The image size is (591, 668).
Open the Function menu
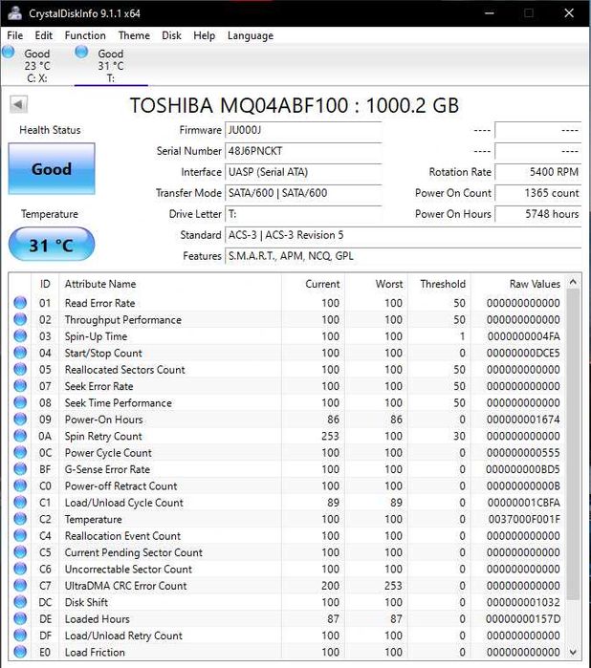point(85,35)
